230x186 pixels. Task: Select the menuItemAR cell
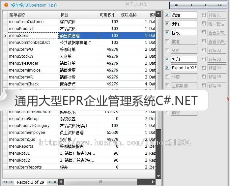(x=33, y=77)
